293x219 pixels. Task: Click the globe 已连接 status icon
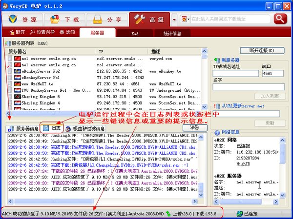[240, 214]
